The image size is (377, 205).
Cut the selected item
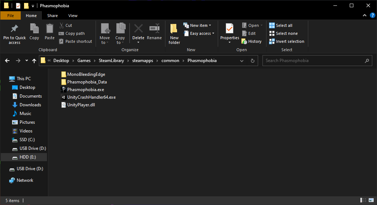pos(66,25)
